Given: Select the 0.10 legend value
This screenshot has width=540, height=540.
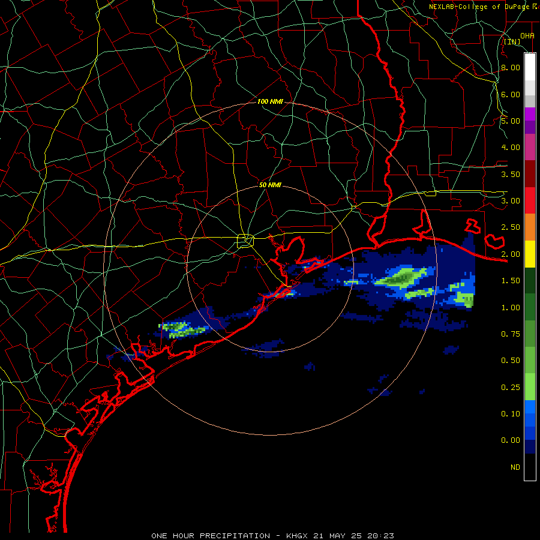Looking at the screenshot, I should (x=511, y=414).
